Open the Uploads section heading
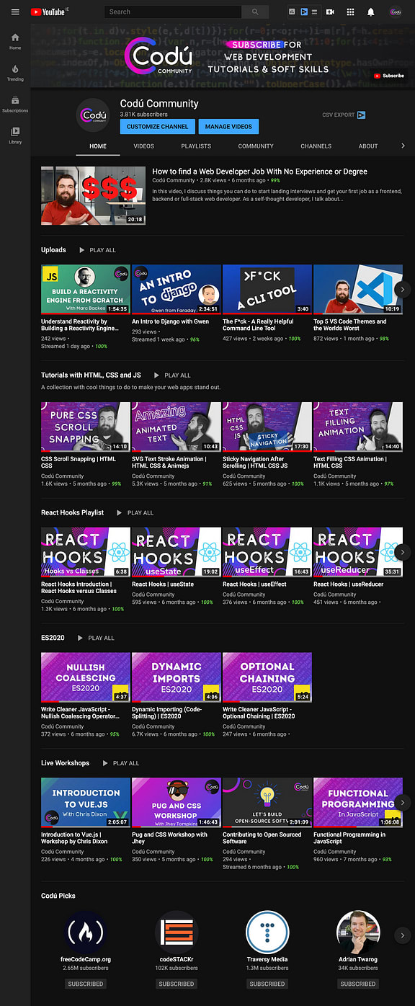This screenshot has height=1006, width=415. [53, 250]
